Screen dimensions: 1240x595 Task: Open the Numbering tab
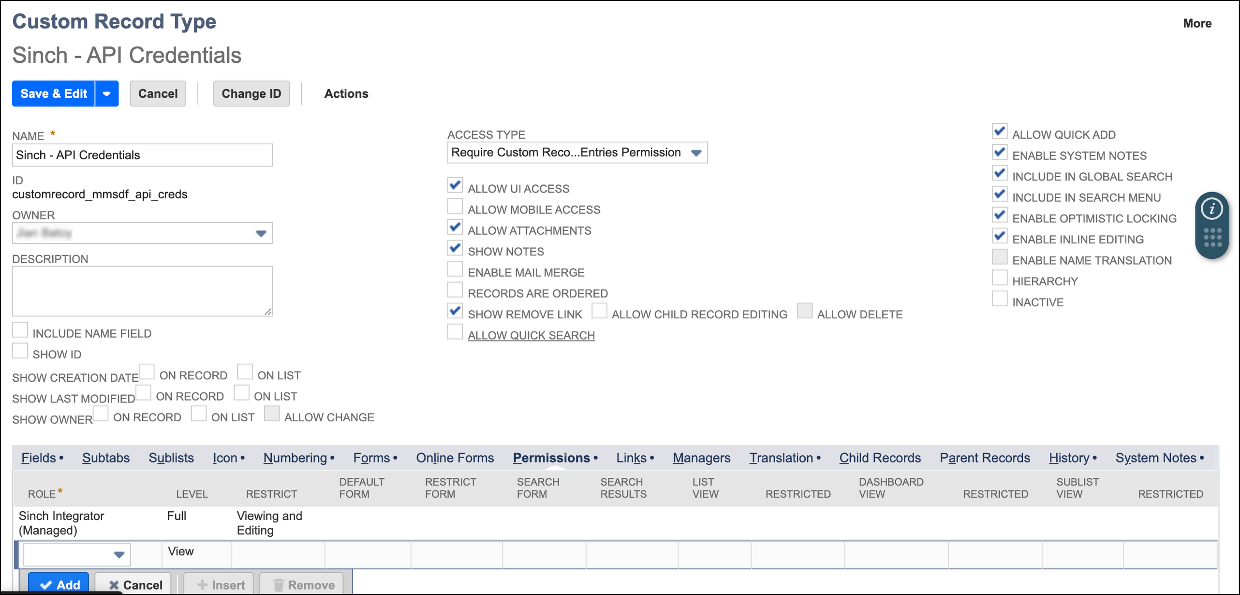[295, 458]
